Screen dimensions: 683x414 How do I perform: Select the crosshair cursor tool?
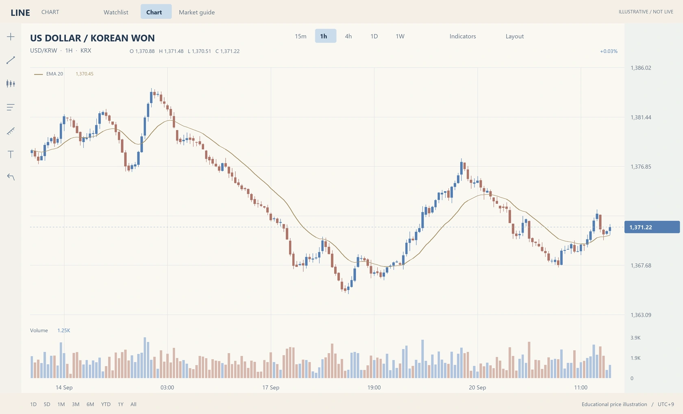pyautogui.click(x=11, y=37)
